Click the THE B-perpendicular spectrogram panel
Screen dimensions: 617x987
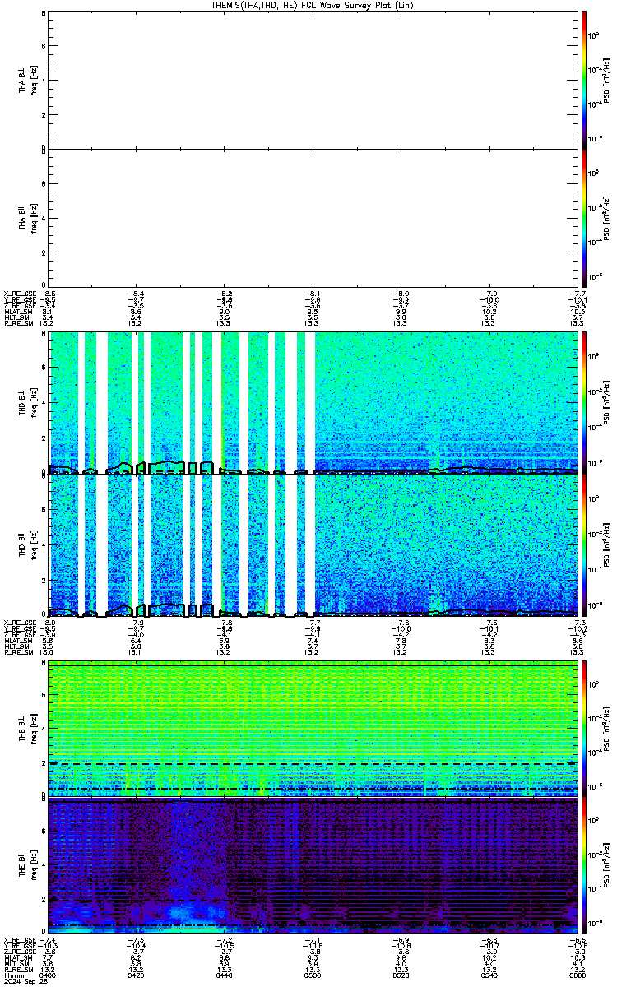pyautogui.click(x=312, y=728)
